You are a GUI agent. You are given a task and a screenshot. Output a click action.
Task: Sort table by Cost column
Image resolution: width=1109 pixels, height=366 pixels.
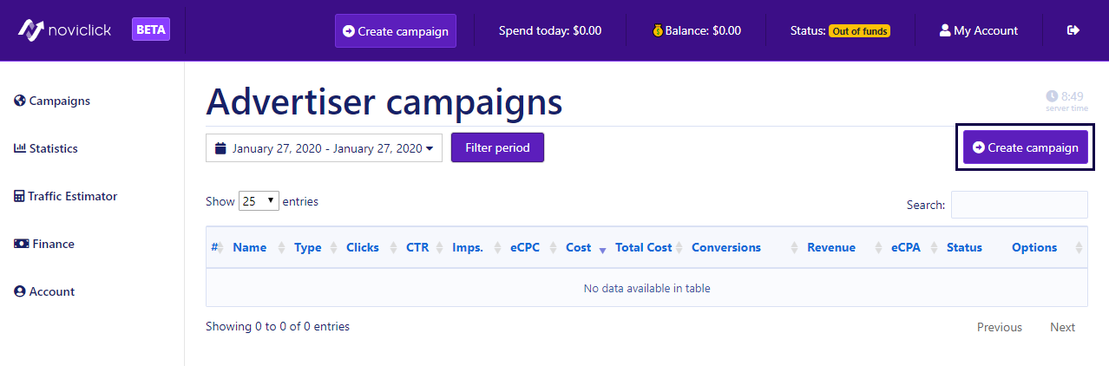point(579,247)
